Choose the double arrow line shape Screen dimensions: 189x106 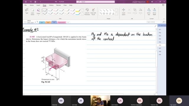(107, 11)
